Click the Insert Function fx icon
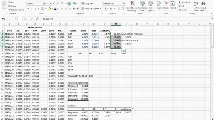 pos(37,19)
